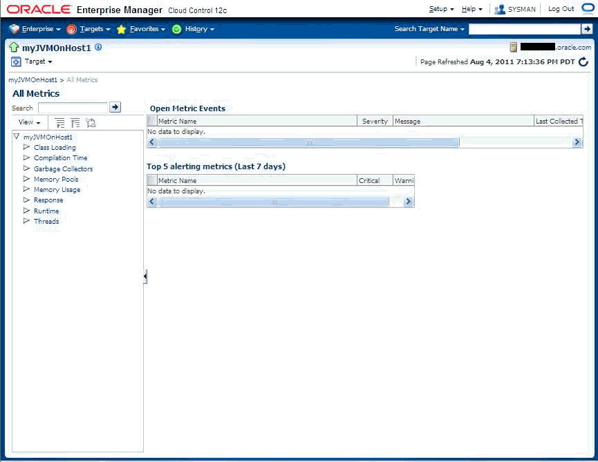Click Open Metric Events horizontal scrollbar thumb
The height and width of the screenshot is (462, 598).
[x=309, y=142]
